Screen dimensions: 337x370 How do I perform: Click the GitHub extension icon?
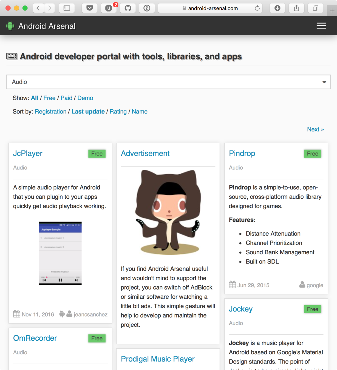[128, 8]
